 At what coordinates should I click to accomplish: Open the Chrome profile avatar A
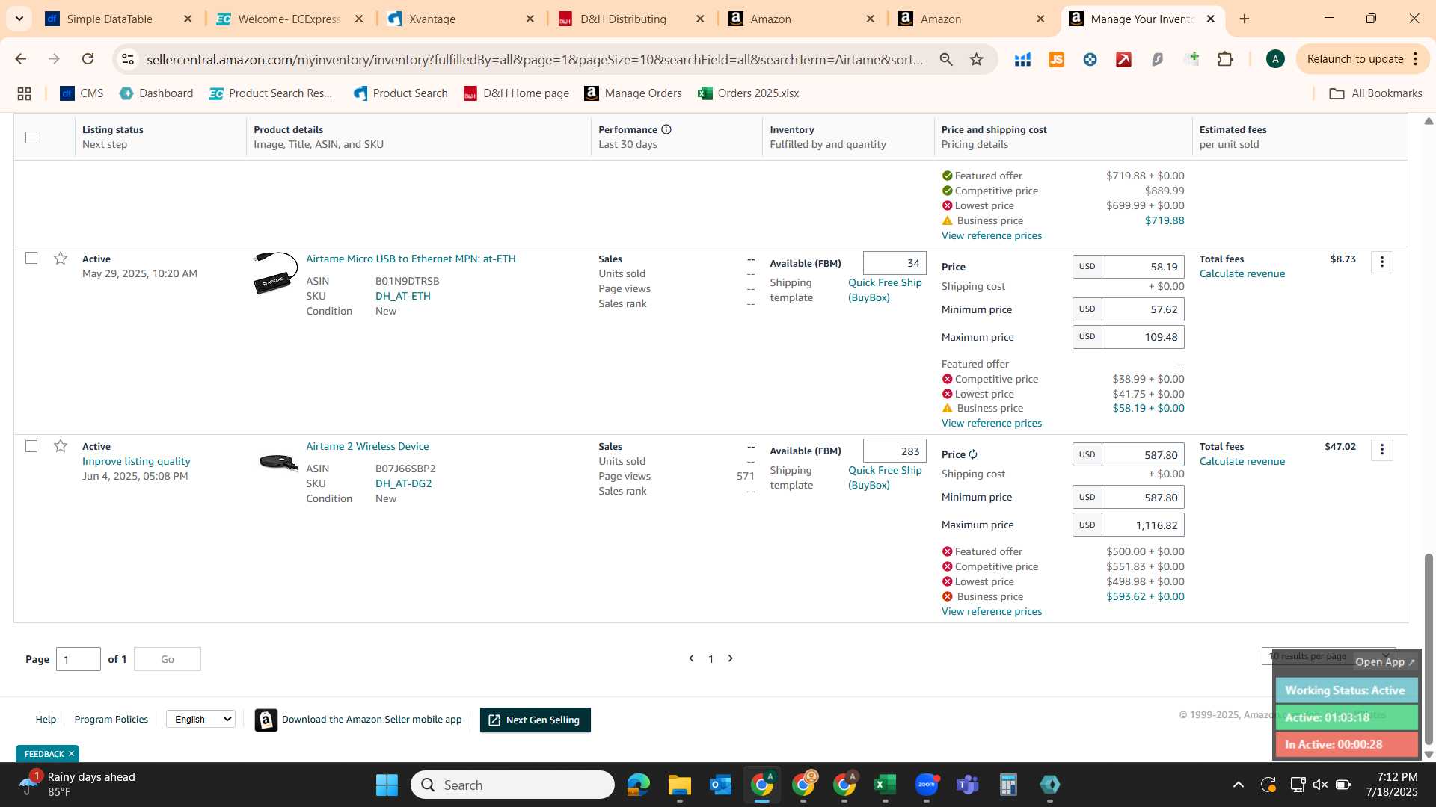[x=1275, y=59]
